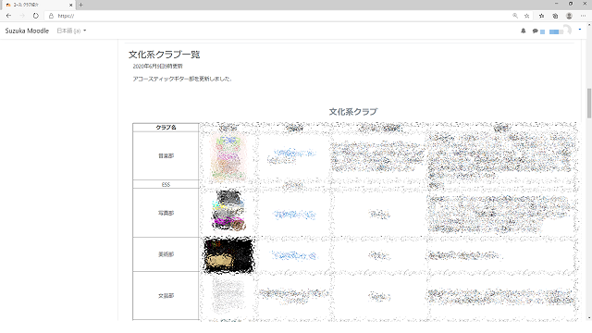Expand the user menu arrow in Moodle header
Viewport: 592px width, 333px height.
pyautogui.click(x=580, y=30)
